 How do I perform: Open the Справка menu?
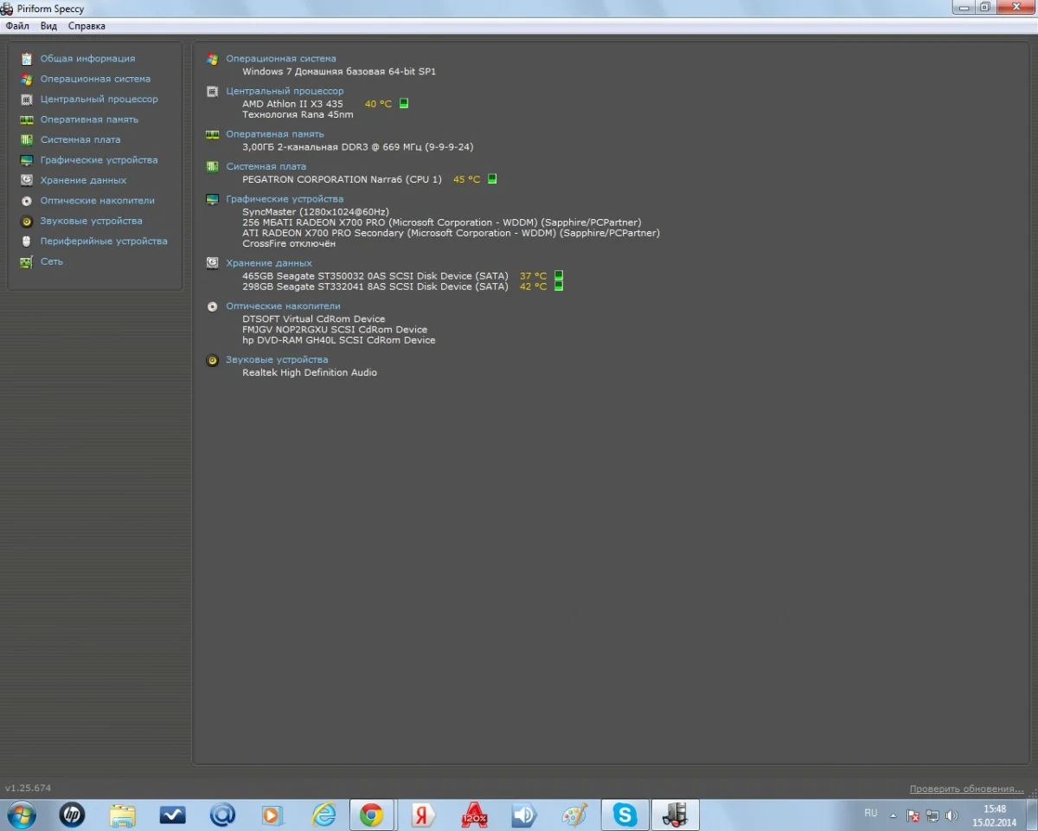click(86, 26)
